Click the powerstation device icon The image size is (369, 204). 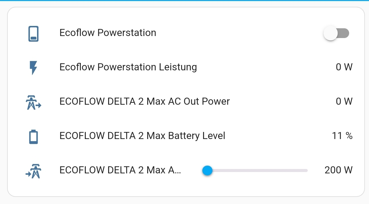click(x=33, y=34)
